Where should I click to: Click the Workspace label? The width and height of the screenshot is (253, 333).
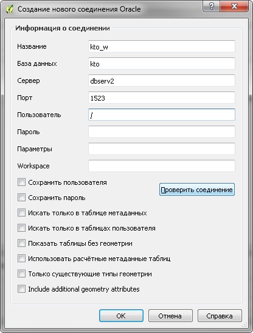coord(33,166)
